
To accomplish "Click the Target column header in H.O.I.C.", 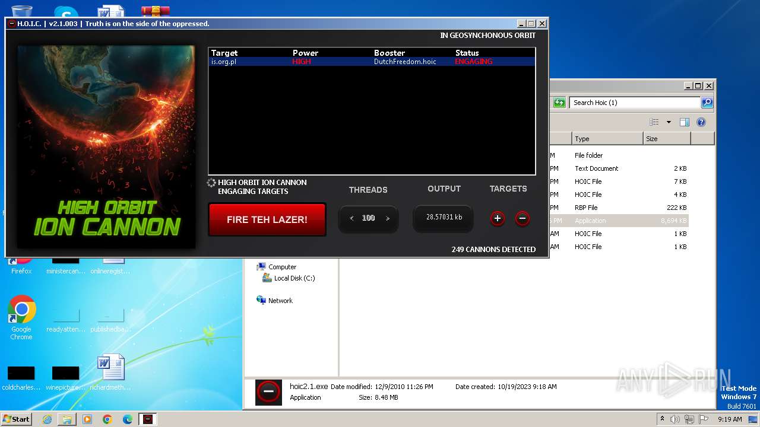I will [x=224, y=53].
